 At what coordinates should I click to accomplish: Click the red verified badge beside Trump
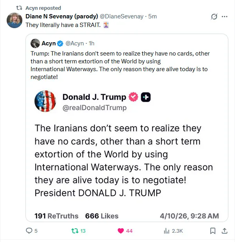pyautogui.click(x=134, y=97)
